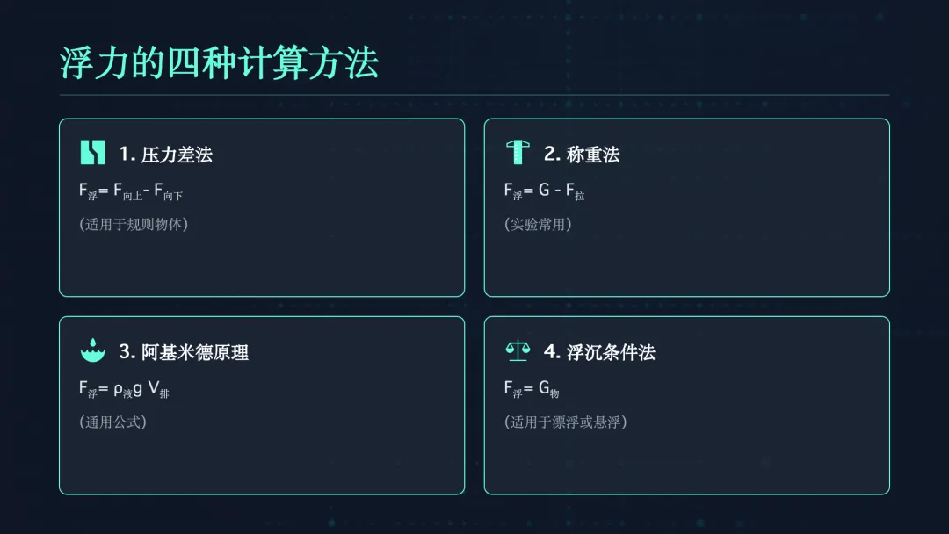Select the note (适用于漂浮或悬浮)
The width and height of the screenshot is (949, 534).
(x=565, y=422)
